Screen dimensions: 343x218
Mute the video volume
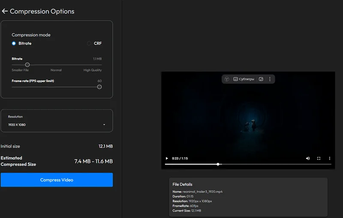(x=308, y=158)
